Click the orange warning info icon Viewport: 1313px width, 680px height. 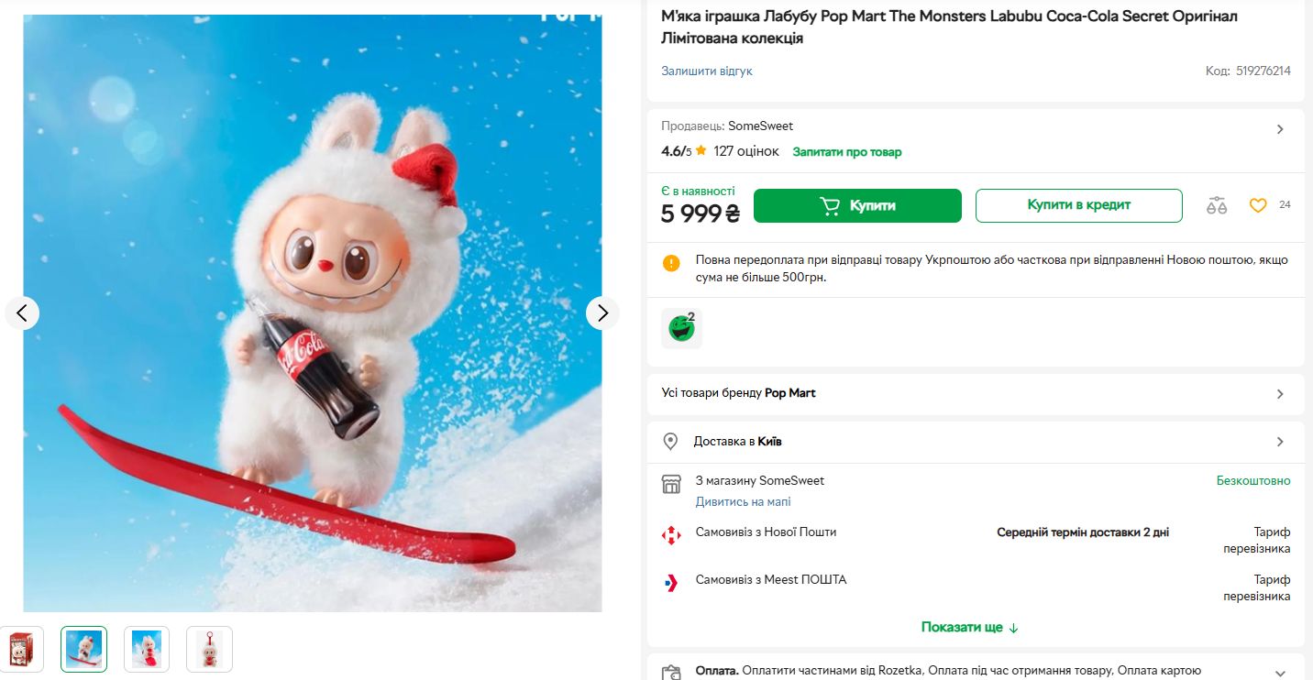click(671, 263)
